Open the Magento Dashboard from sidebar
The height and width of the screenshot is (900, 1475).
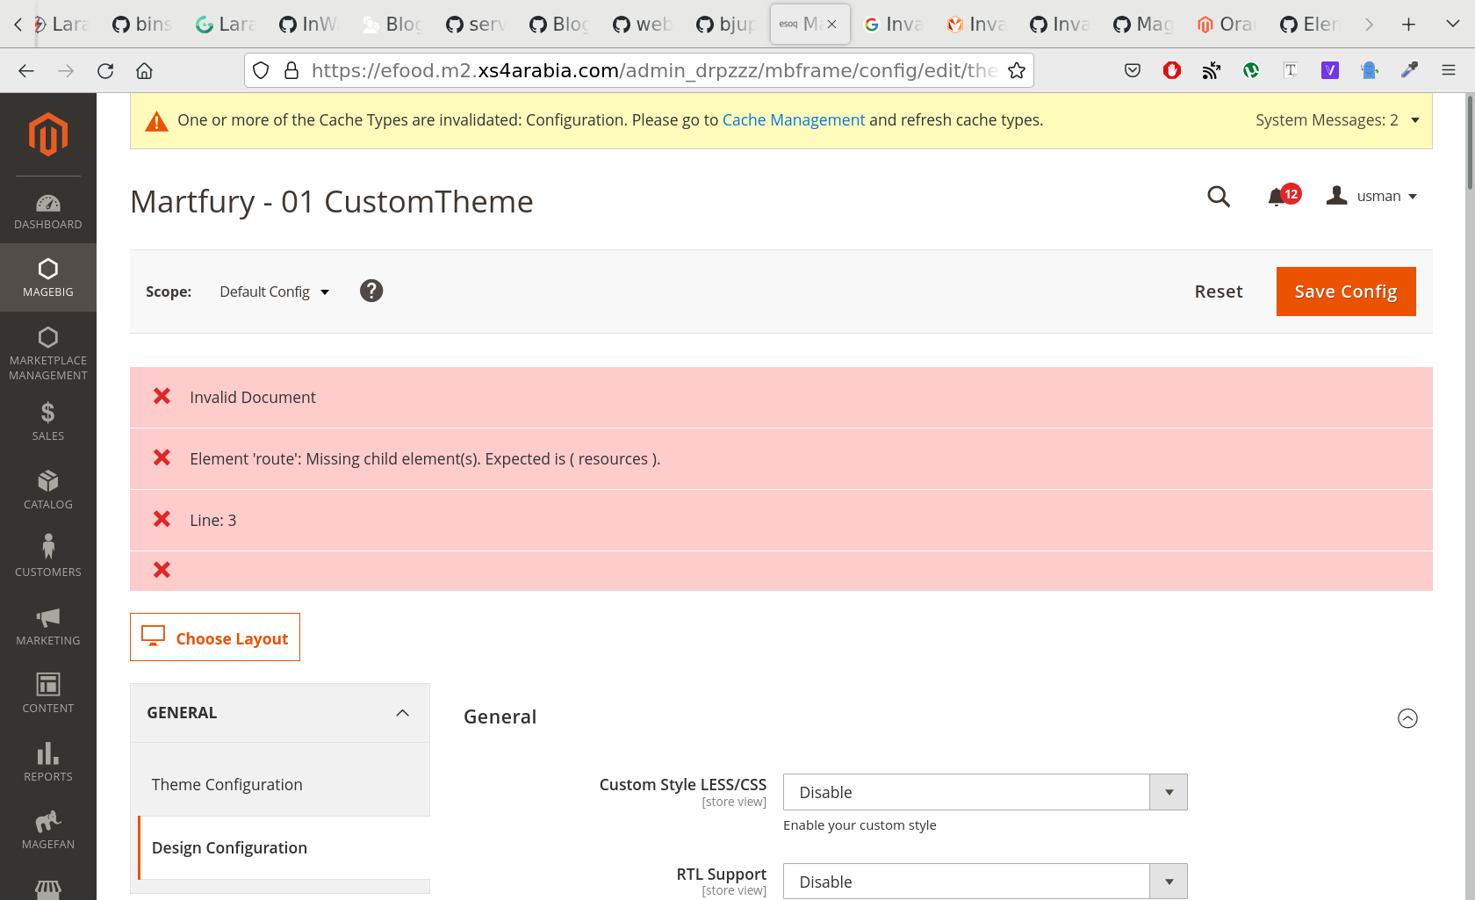click(48, 211)
